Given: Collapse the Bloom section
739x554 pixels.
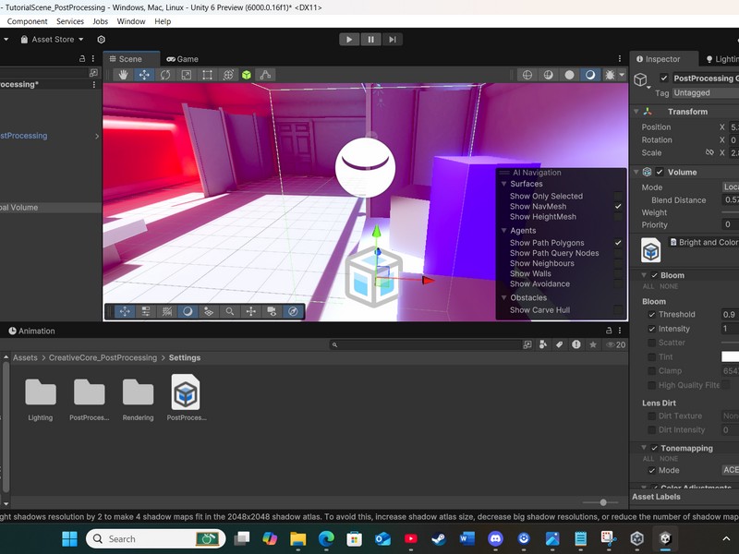Looking at the screenshot, I should click(644, 275).
